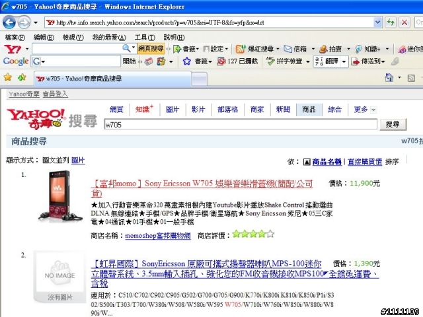This screenshot has width=423, height=317.
Task: Switch to the 網頁 search tab
Action: click(116, 110)
